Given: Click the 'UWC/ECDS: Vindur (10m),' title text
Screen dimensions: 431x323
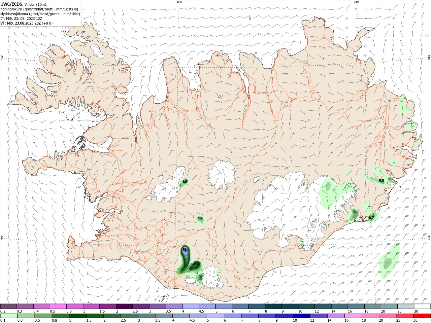Looking at the screenshot, I should (x=24, y=4).
